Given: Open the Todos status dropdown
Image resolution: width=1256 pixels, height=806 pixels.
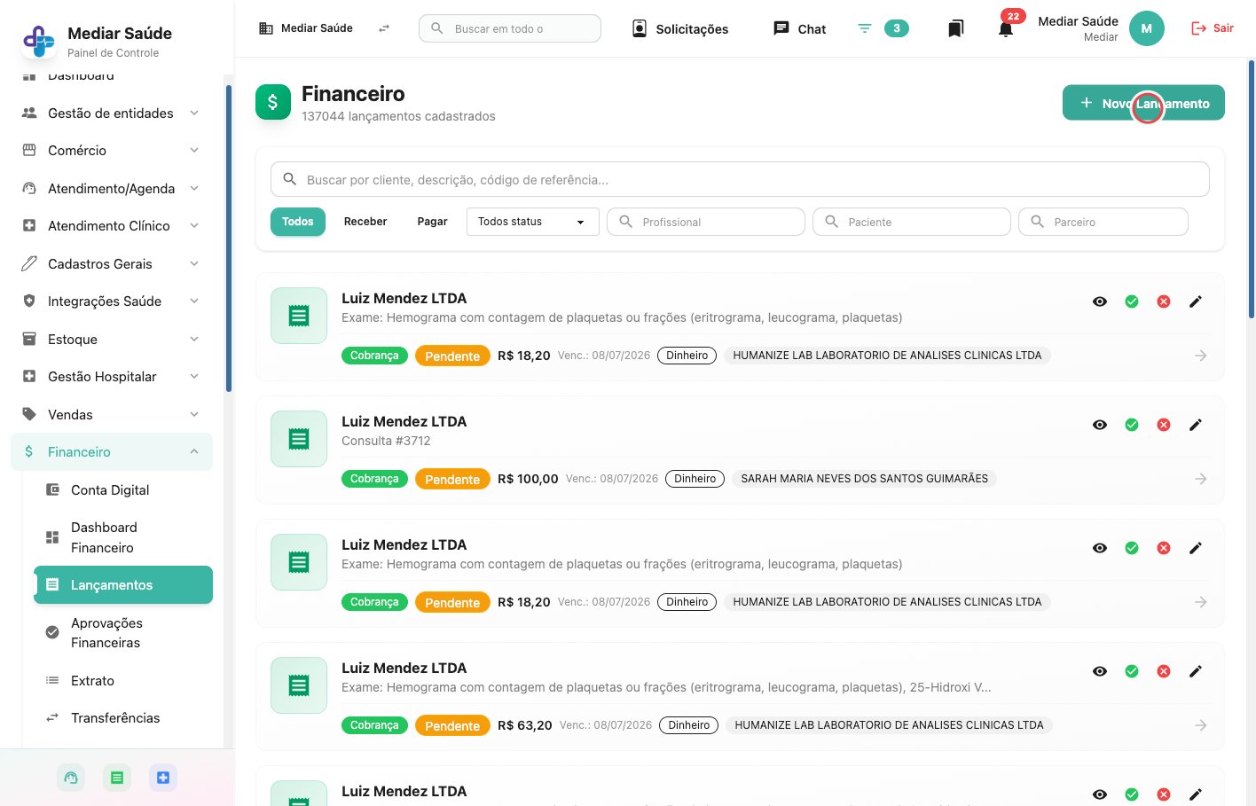Looking at the screenshot, I should pyautogui.click(x=532, y=222).
